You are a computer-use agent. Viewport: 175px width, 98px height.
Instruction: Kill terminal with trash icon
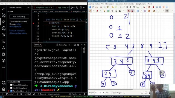tap(78, 45)
